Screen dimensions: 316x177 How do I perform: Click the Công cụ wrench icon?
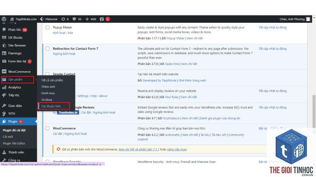(4, 160)
